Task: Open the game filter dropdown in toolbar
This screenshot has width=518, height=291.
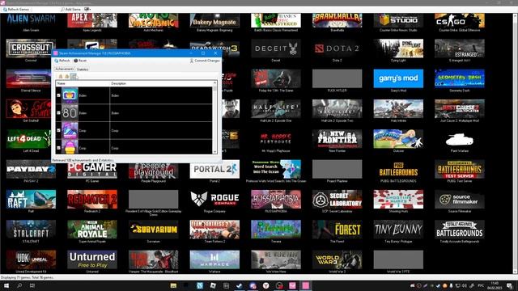Action: tap(87, 9)
